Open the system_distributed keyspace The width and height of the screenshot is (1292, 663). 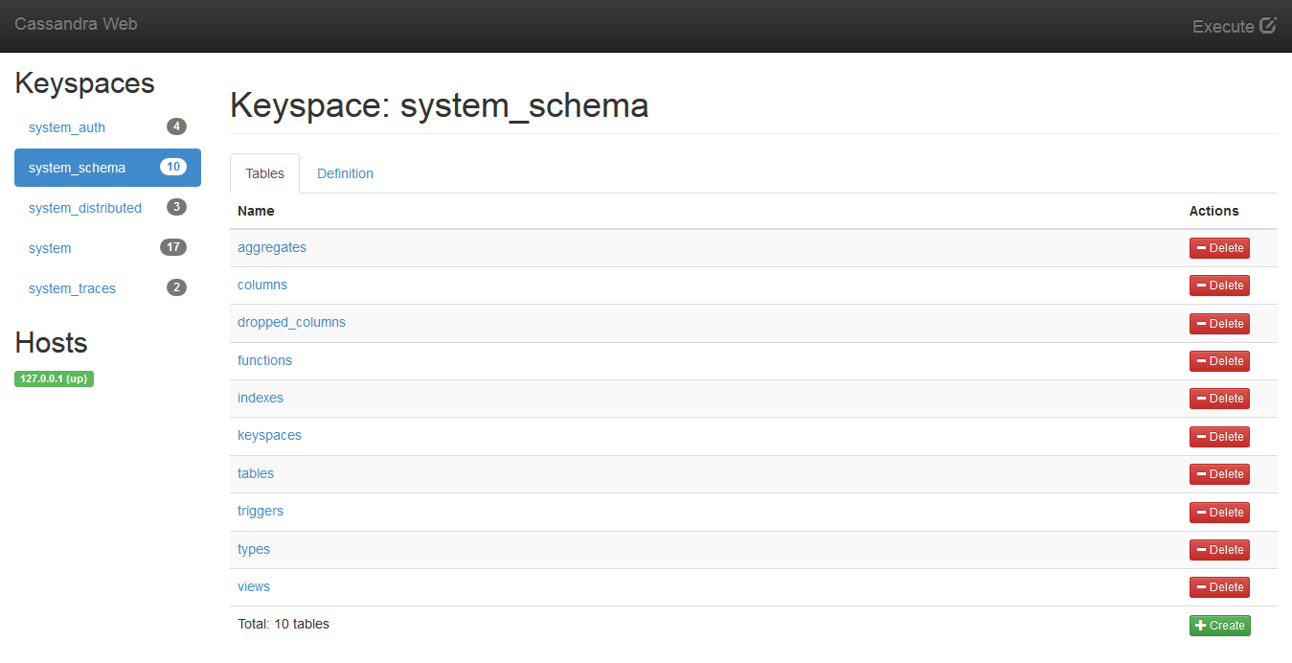click(x=85, y=208)
